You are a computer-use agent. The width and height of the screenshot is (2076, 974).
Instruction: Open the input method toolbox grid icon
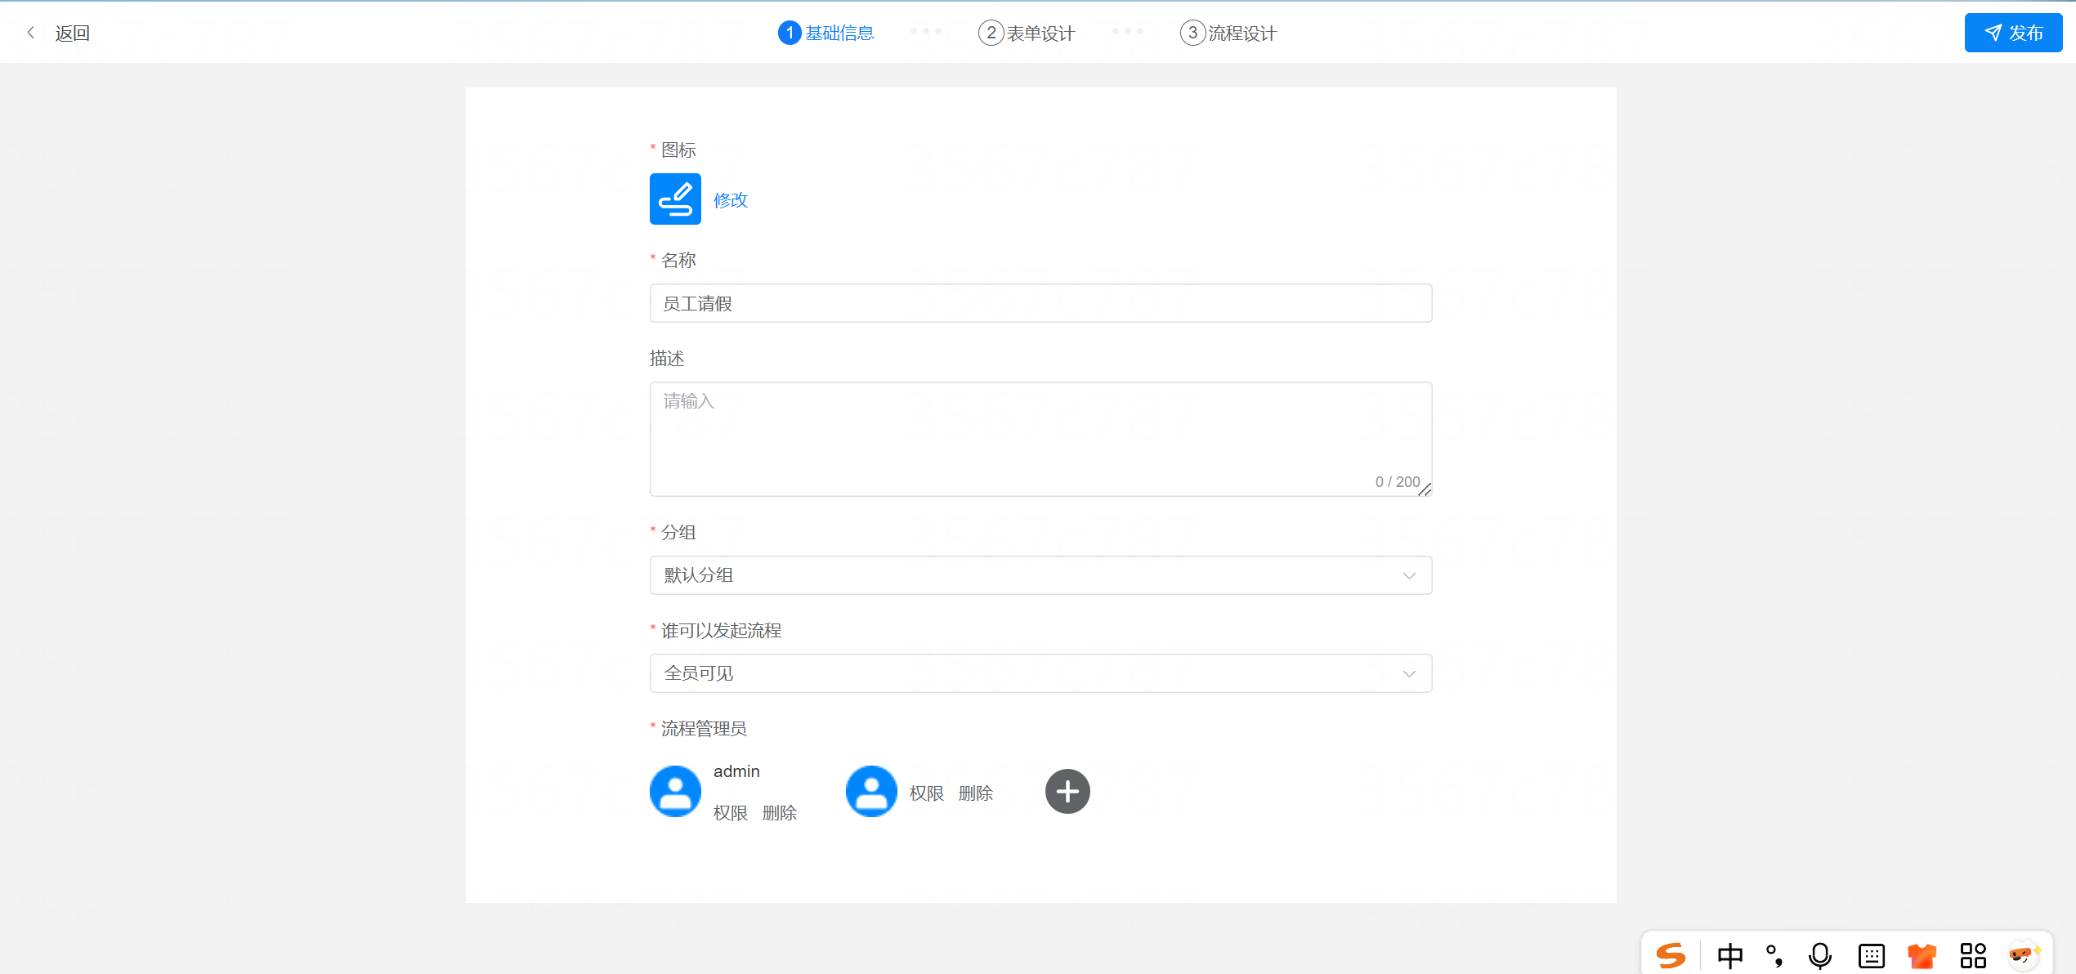click(1973, 954)
